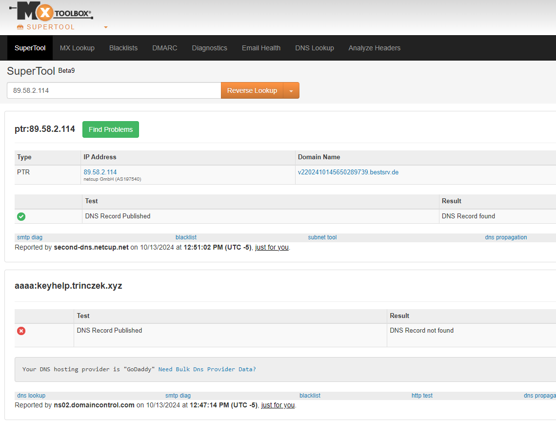Open the subnet tool link

click(322, 237)
